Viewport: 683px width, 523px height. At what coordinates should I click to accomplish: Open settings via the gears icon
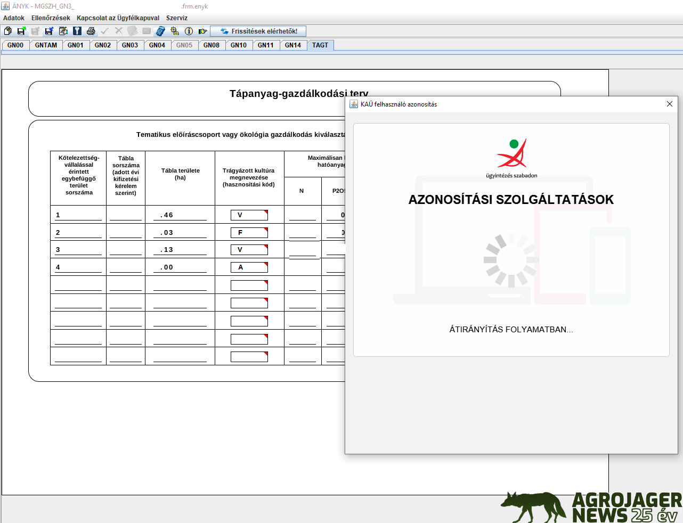175,31
